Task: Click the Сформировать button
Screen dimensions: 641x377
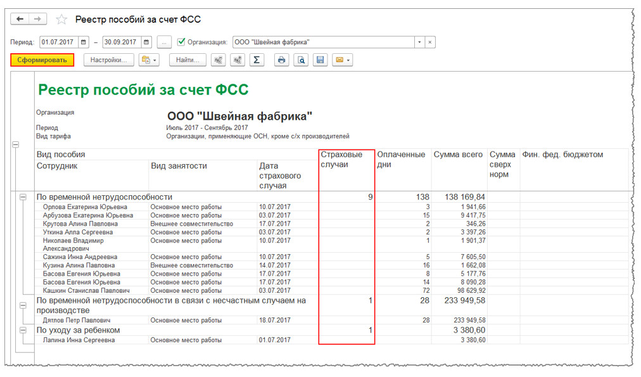Action: pyautogui.click(x=42, y=60)
